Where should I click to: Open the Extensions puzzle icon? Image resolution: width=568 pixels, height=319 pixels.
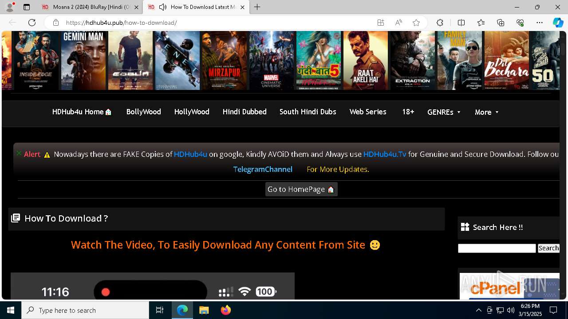click(440, 23)
